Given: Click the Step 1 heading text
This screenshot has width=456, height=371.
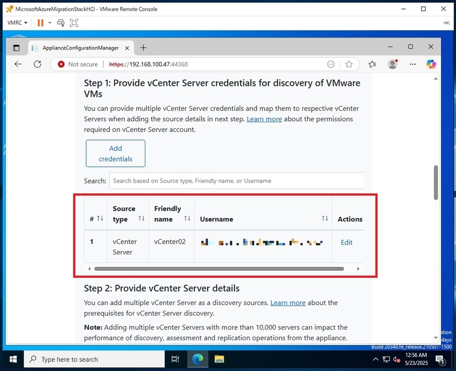Looking at the screenshot, I should (222, 88).
